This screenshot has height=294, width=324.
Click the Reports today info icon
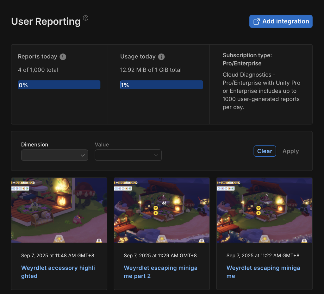(63, 57)
